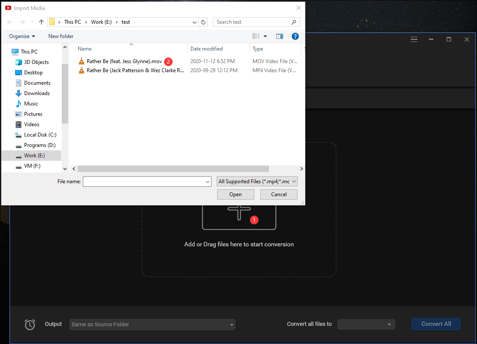
Task: Open the Organise menu
Action: click(22, 36)
